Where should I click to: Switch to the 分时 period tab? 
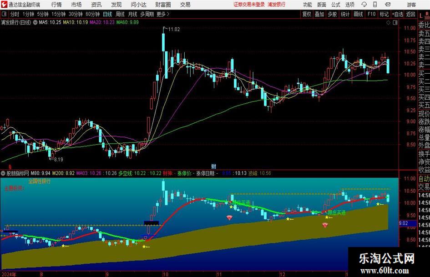tap(15, 14)
